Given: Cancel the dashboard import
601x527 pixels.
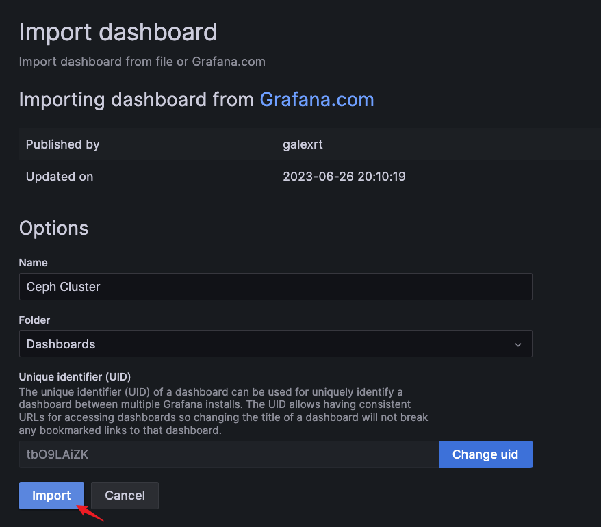Looking at the screenshot, I should pyautogui.click(x=125, y=496).
